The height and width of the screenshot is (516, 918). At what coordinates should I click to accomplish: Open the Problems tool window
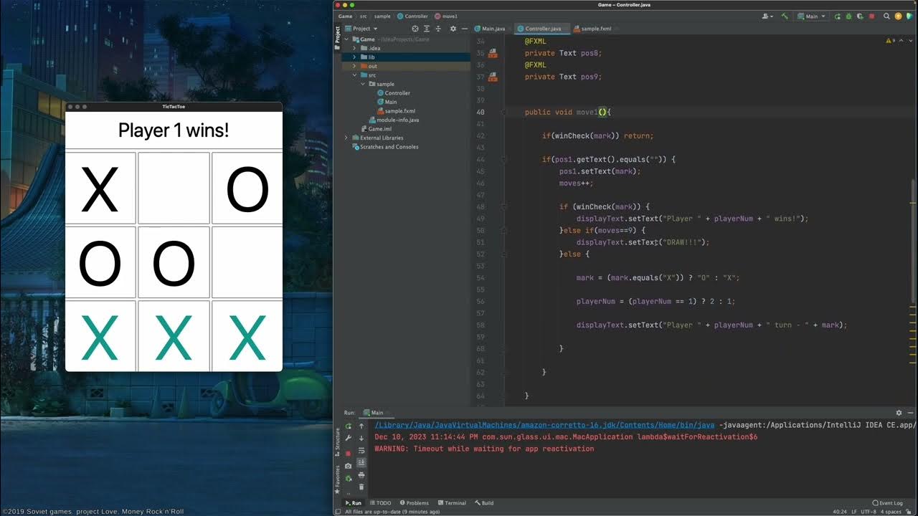414,503
